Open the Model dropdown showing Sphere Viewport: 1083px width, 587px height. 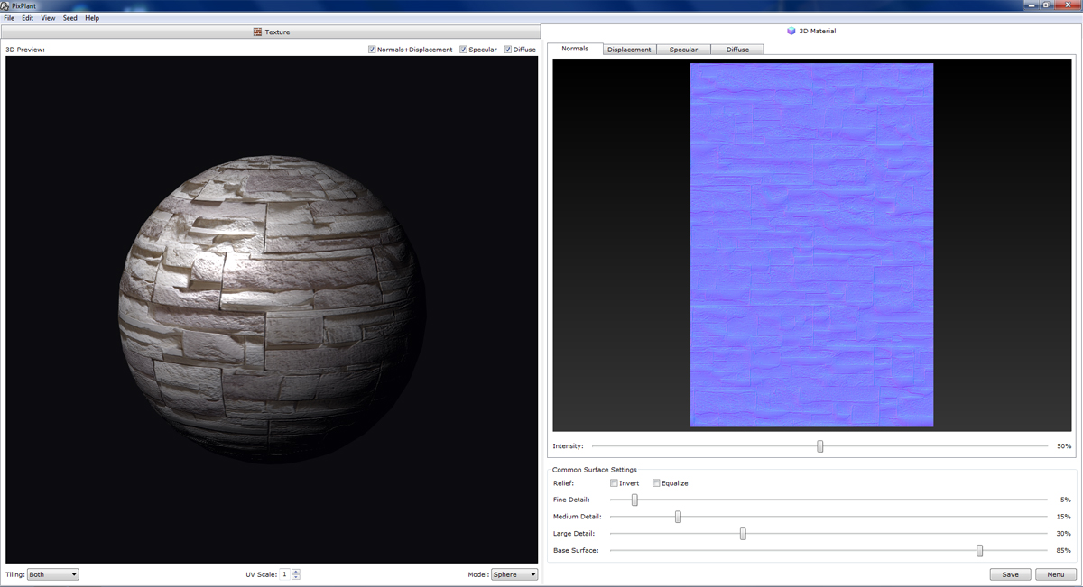click(514, 574)
